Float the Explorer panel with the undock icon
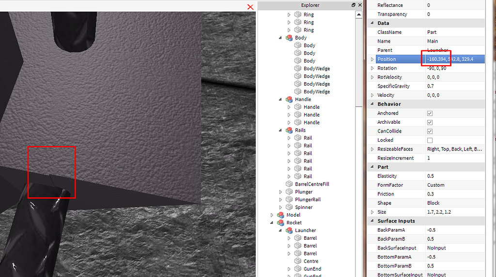496x277 pixels. pos(353,5)
